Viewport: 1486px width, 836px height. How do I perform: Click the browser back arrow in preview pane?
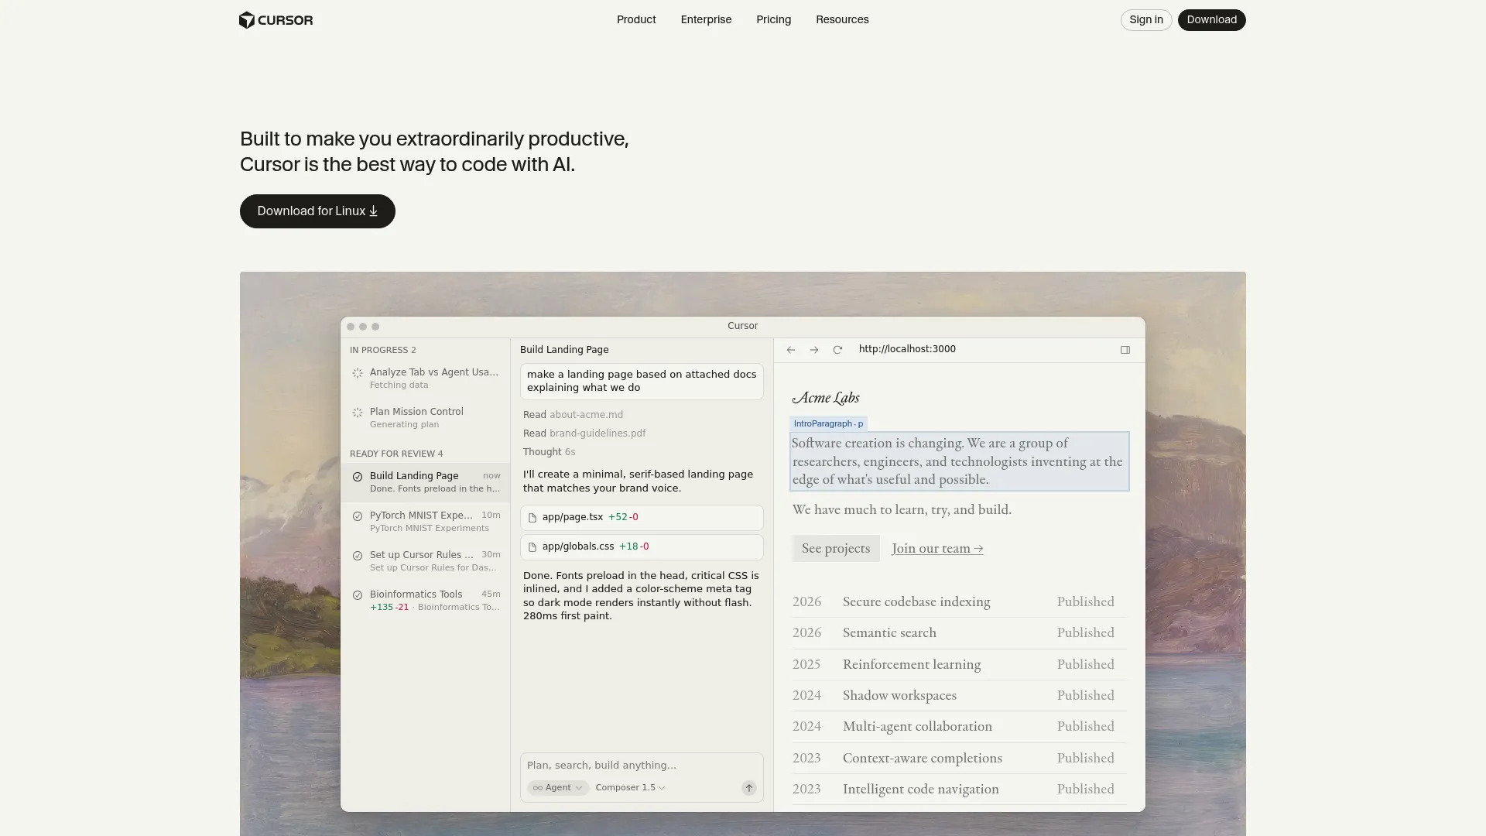(790, 350)
